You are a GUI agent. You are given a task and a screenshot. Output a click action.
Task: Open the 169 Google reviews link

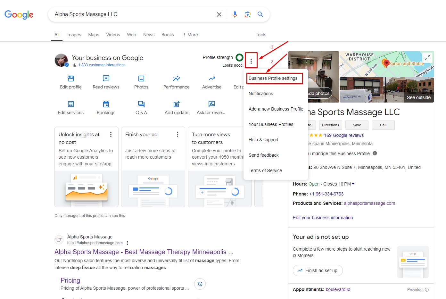coord(344,135)
